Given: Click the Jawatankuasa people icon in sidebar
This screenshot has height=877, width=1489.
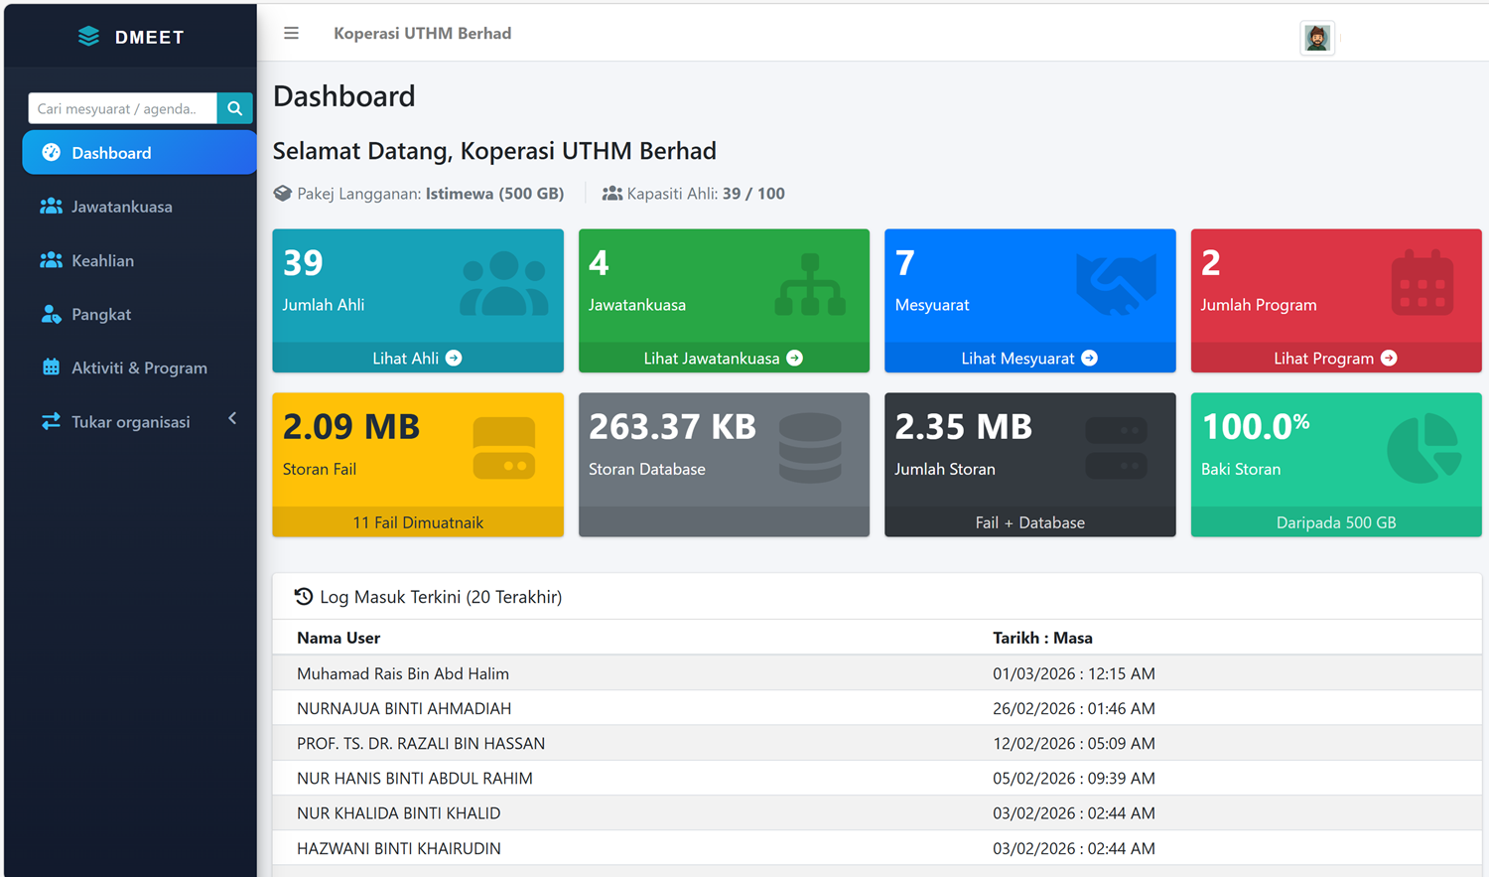Looking at the screenshot, I should [x=51, y=207].
